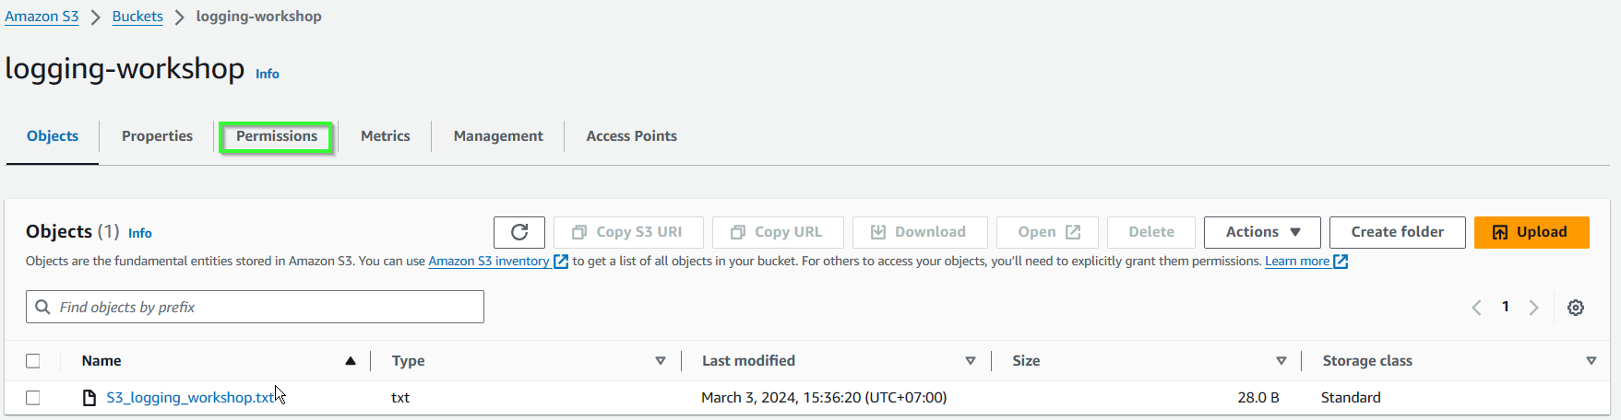Expand the Actions dropdown menu

tap(1262, 232)
